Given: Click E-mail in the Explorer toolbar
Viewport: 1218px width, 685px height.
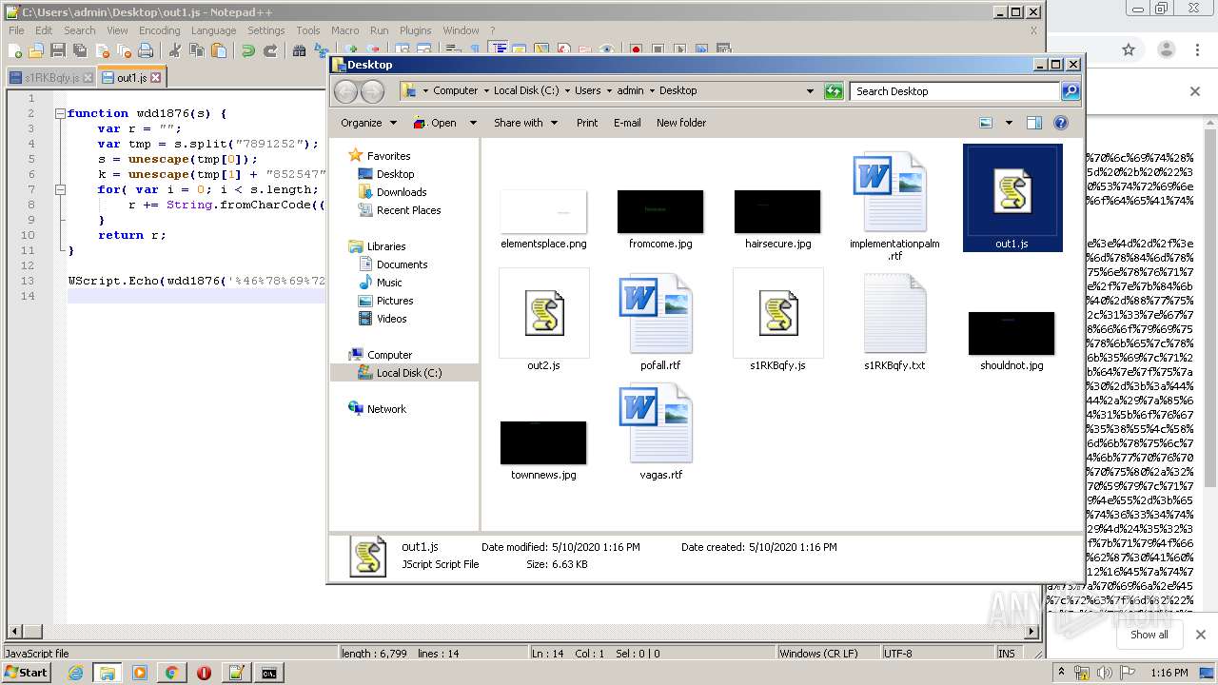Looking at the screenshot, I should [x=627, y=123].
